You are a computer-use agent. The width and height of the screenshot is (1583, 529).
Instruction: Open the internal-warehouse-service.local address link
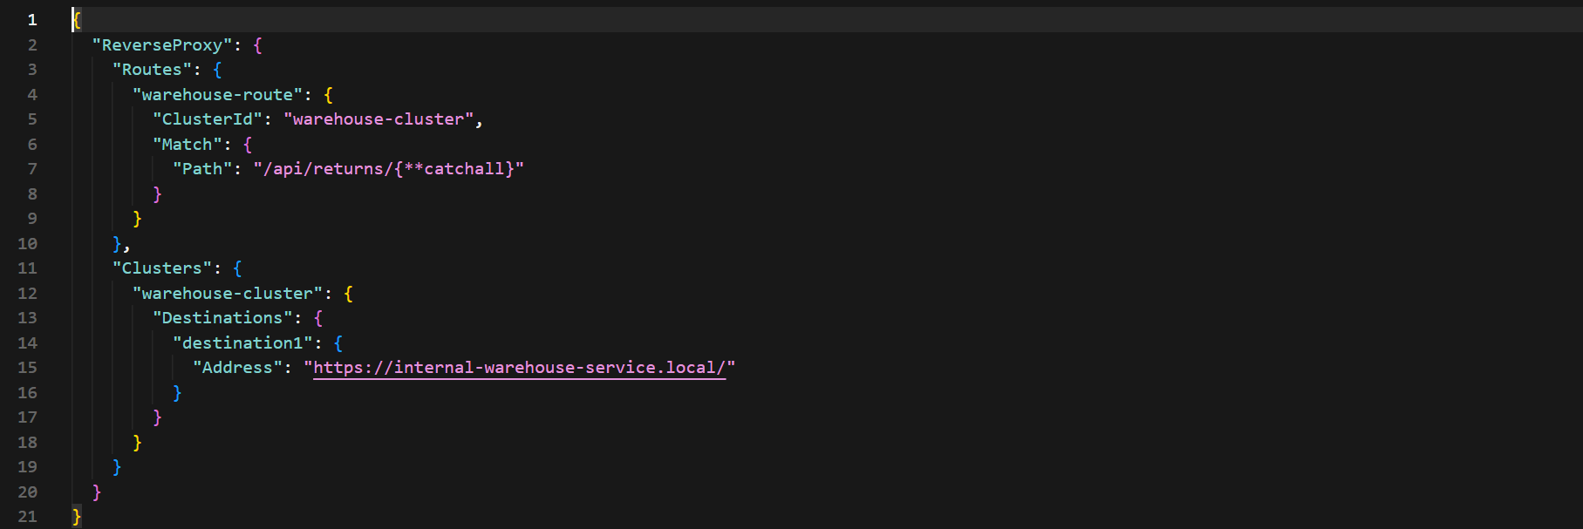519,368
